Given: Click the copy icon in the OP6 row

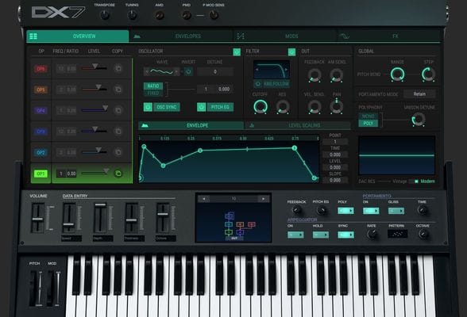Looking at the screenshot, I should (118, 69).
